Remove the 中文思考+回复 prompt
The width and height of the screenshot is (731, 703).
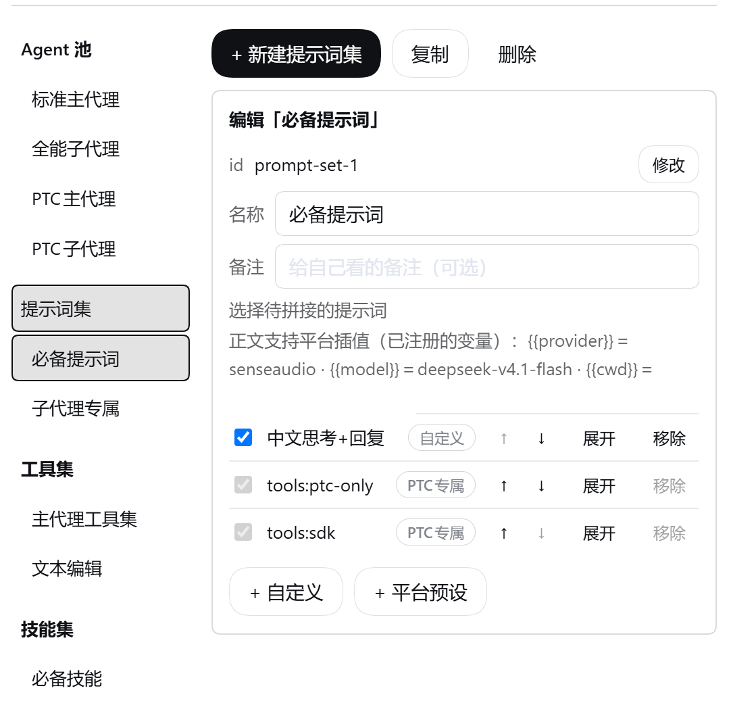point(669,439)
